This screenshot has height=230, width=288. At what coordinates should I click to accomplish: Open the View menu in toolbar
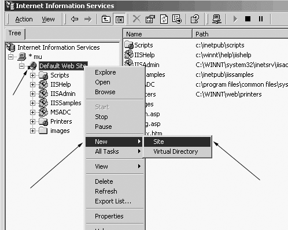point(48,19)
